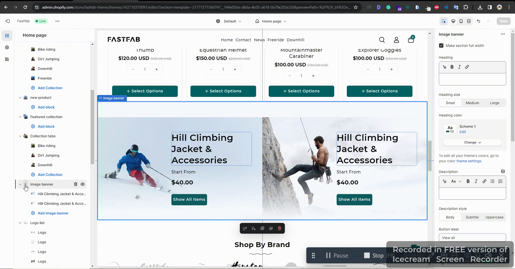Select Subtitle description style
515x269 pixels.
pos(472,217)
